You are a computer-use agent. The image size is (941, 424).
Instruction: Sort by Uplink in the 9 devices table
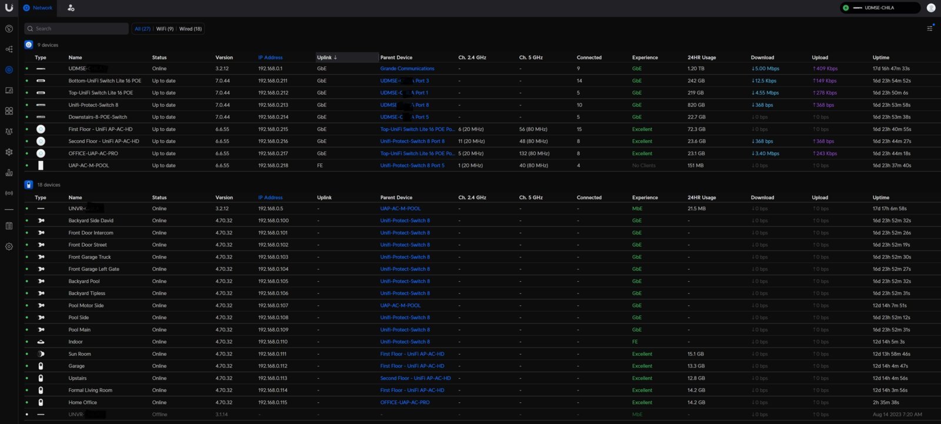[327, 58]
